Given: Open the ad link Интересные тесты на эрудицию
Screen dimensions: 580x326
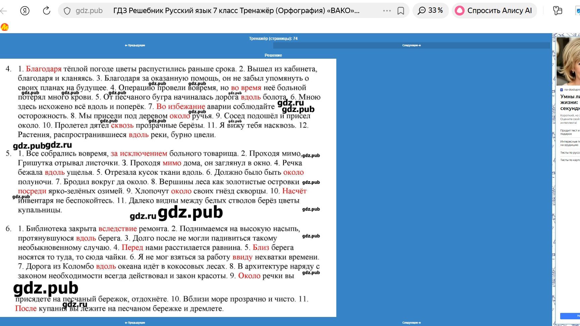Looking at the screenshot, I should click(x=570, y=143).
